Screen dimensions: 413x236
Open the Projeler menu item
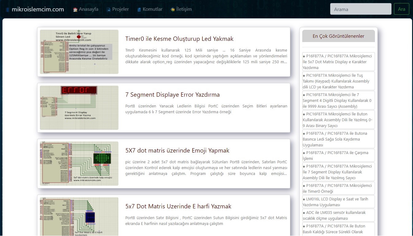click(x=120, y=9)
